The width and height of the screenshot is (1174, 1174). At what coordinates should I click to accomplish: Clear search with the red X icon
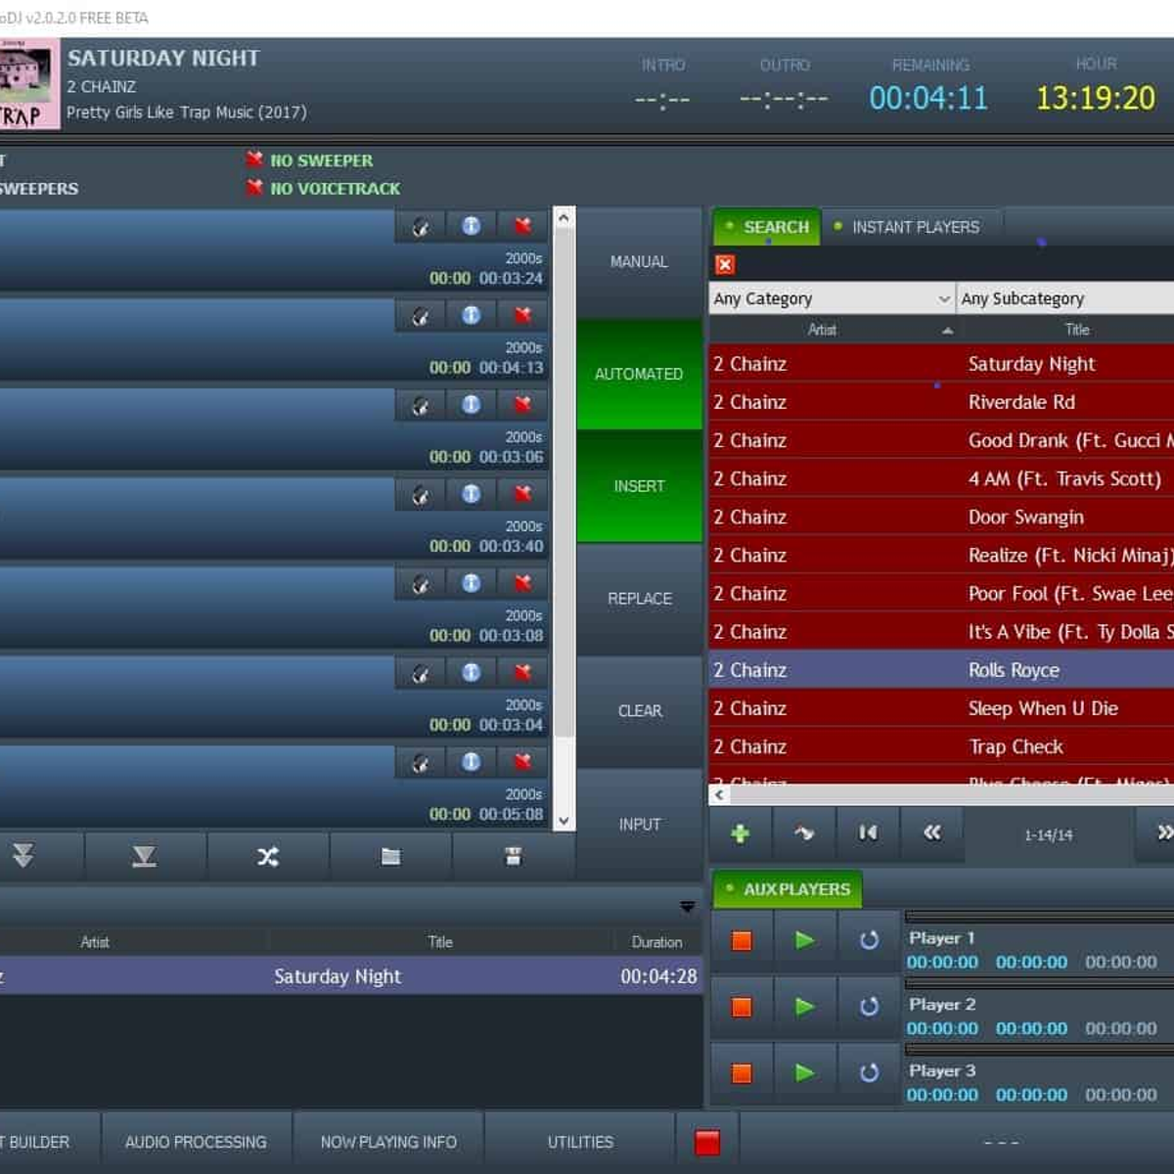pyautogui.click(x=725, y=264)
